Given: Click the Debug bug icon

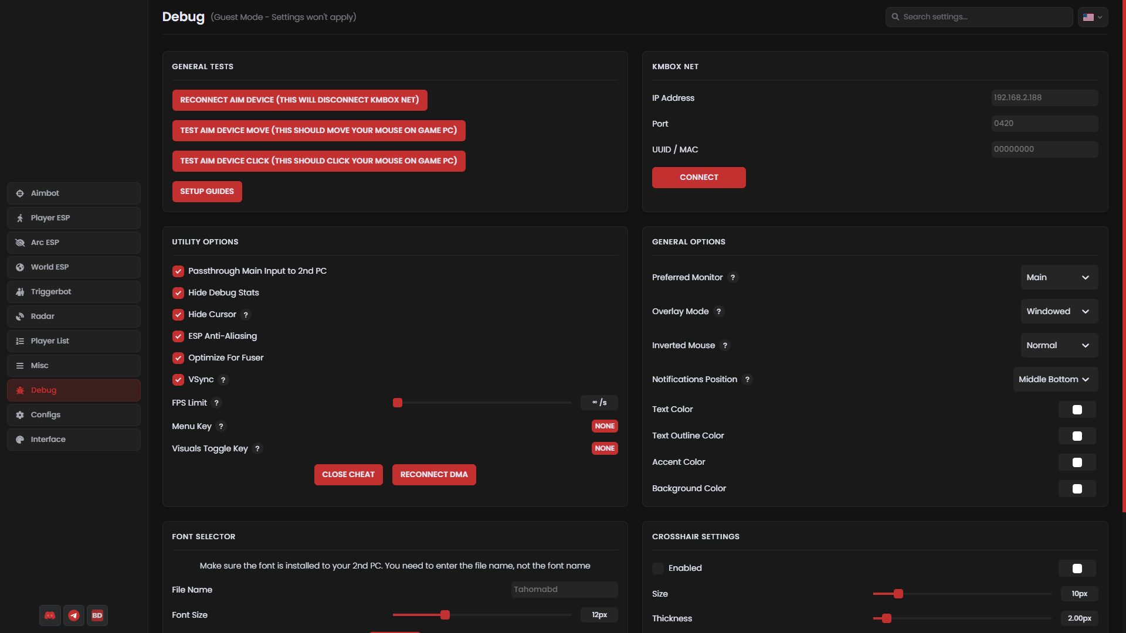Looking at the screenshot, I should 20,390.
